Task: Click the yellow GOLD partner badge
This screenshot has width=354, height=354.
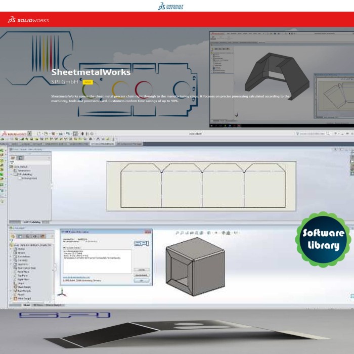Action: [87, 82]
